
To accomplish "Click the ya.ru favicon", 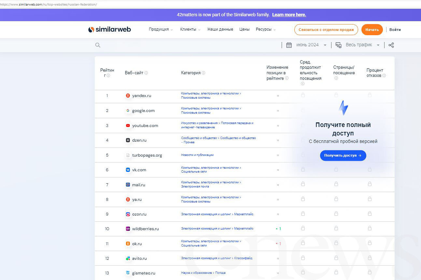I will (128, 199).
